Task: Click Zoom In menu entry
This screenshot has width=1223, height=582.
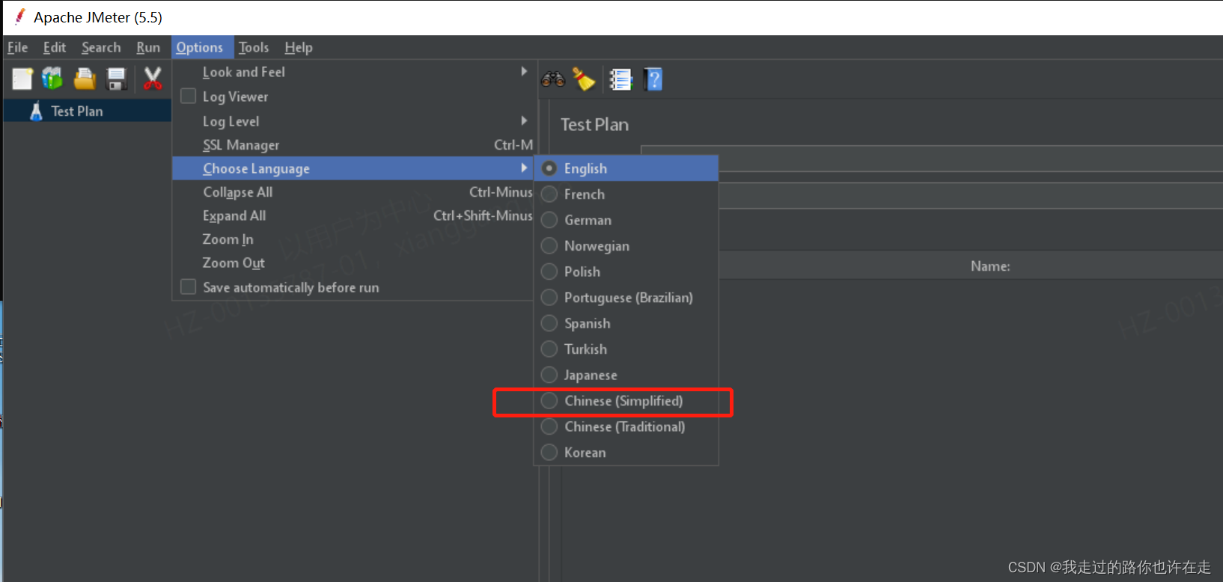Action: click(353, 239)
